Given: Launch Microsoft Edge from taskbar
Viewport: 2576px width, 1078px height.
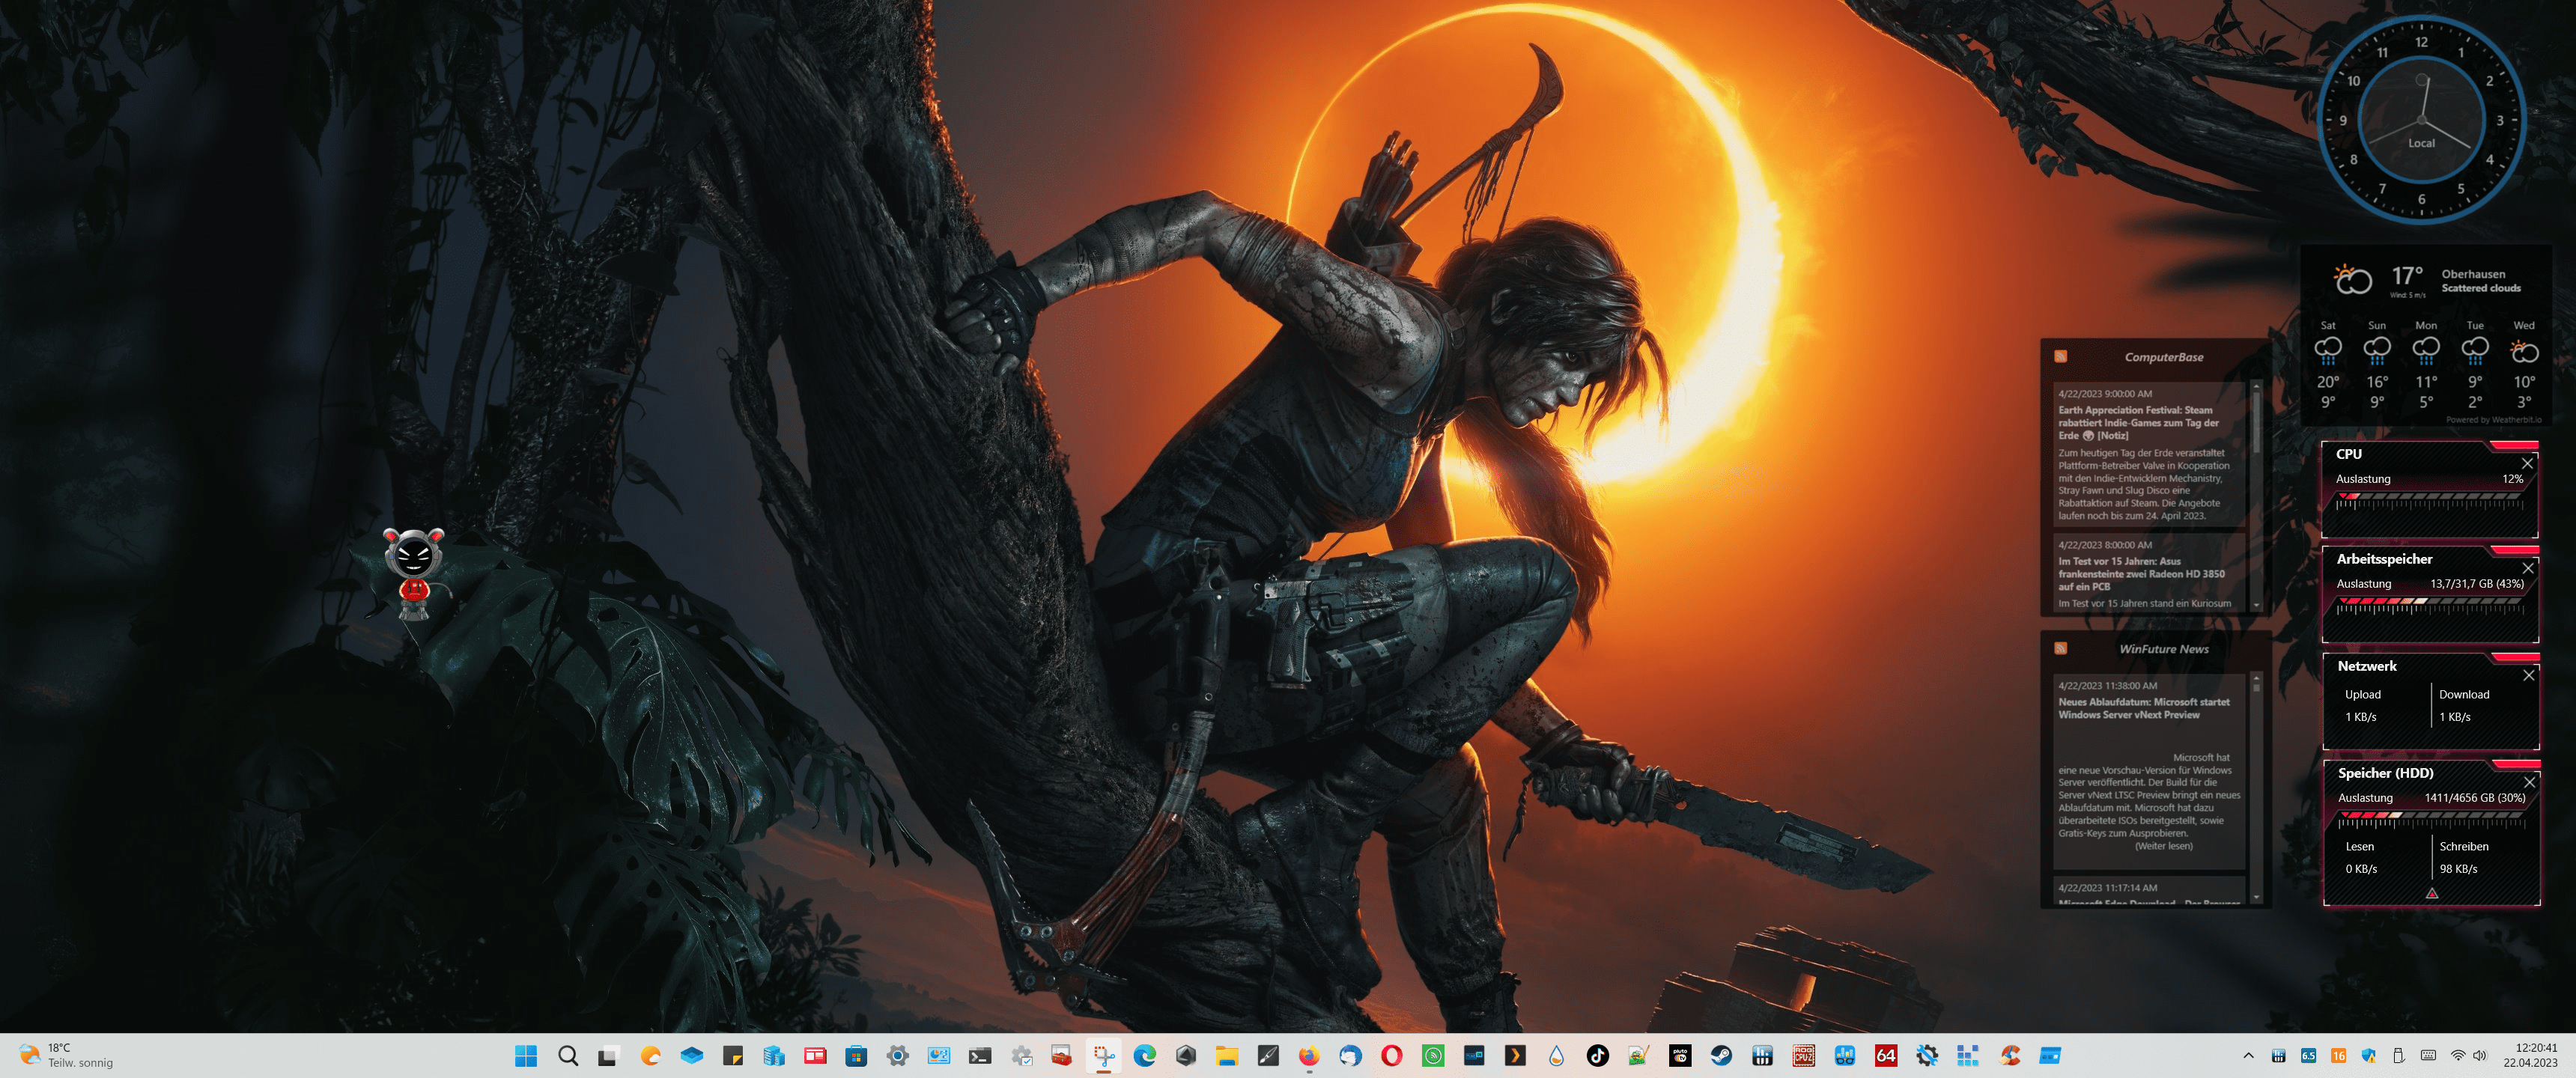Looking at the screenshot, I should (1145, 1056).
